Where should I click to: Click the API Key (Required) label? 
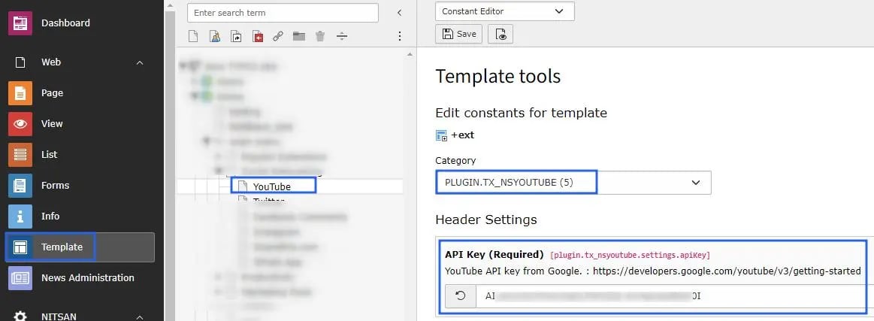(x=494, y=255)
